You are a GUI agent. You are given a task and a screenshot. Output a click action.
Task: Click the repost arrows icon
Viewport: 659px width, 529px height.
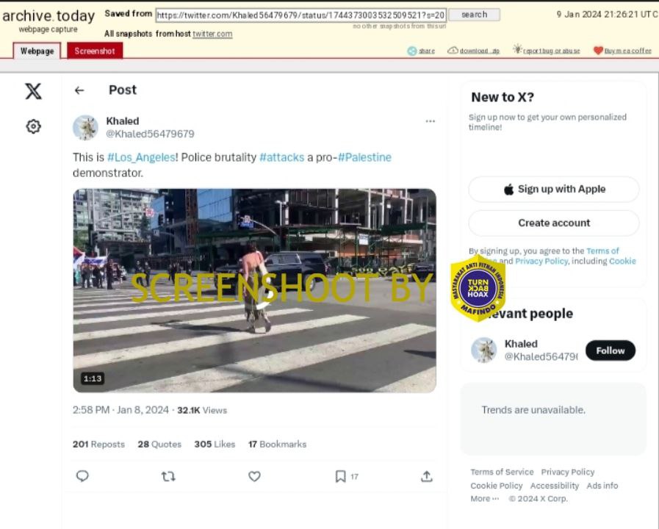[x=168, y=476]
